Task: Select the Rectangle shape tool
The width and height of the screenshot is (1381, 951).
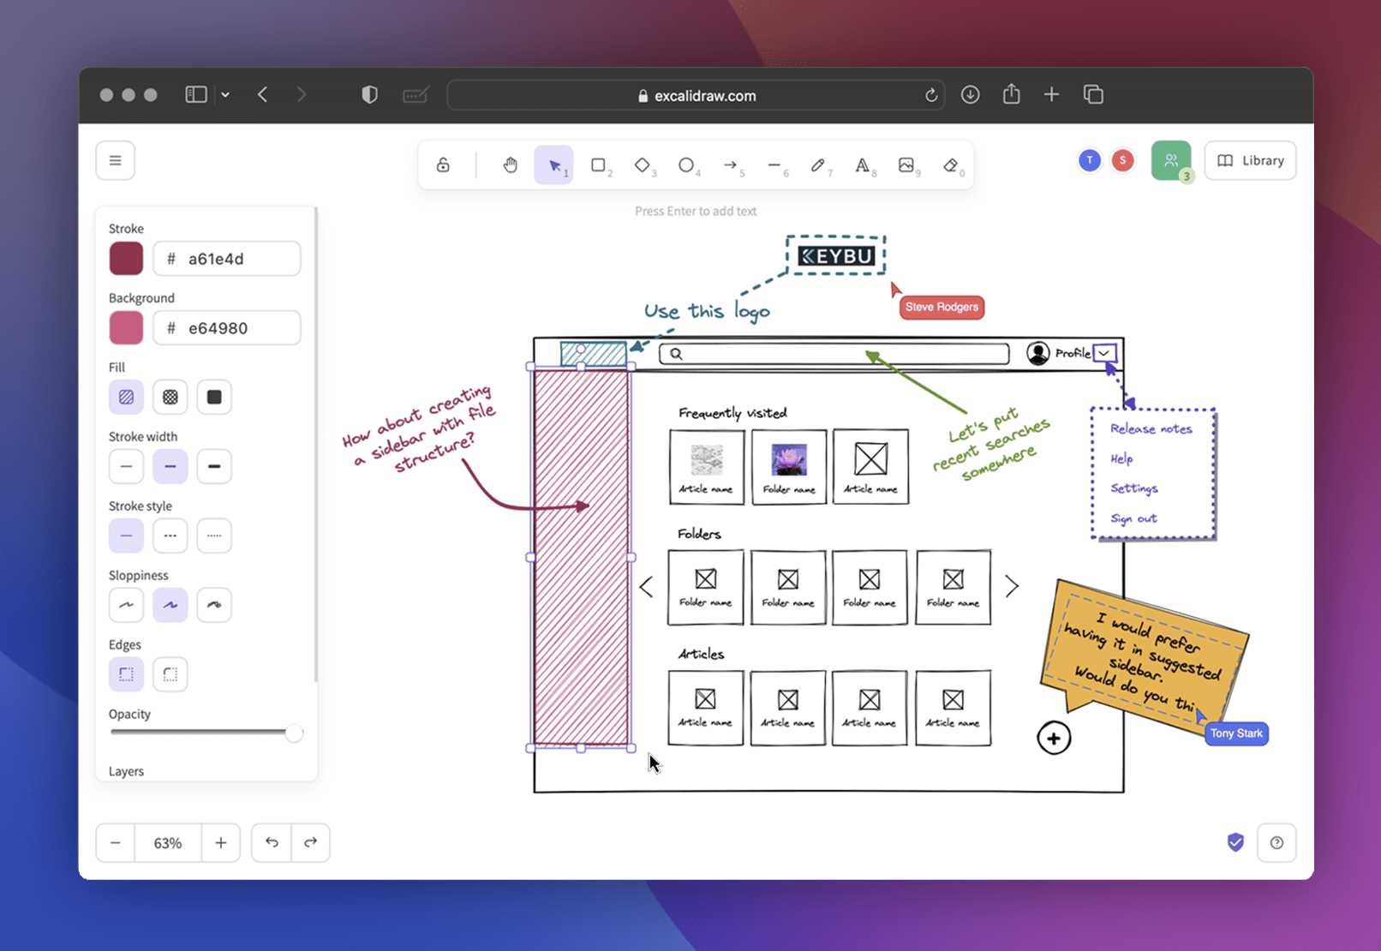Action: point(599,164)
